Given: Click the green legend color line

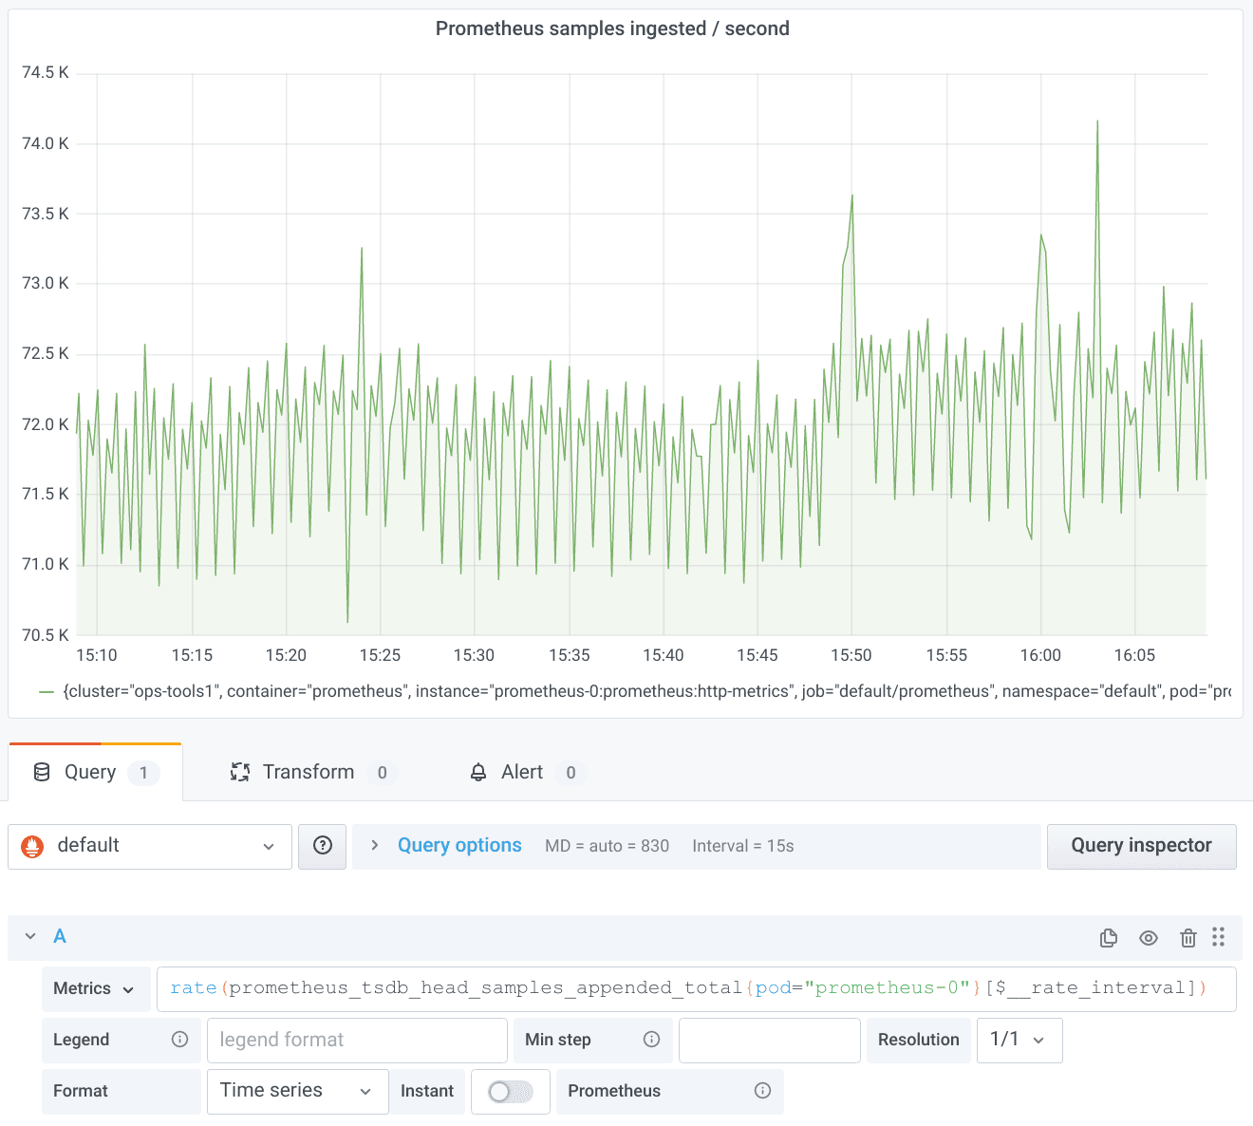Looking at the screenshot, I should pyautogui.click(x=47, y=692).
